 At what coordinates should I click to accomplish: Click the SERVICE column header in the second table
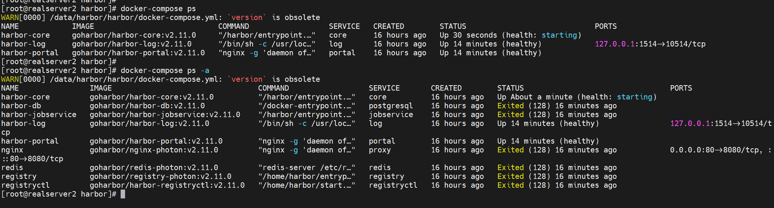384,88
